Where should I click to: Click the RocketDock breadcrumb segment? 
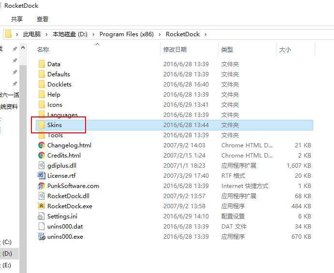(183, 34)
